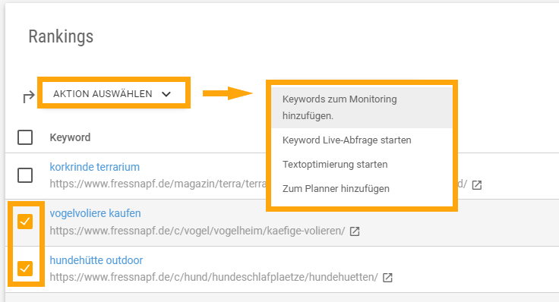Click the curved arrow icon beside Aktion auswählen
Screen dimensions: 559x302
29,96
